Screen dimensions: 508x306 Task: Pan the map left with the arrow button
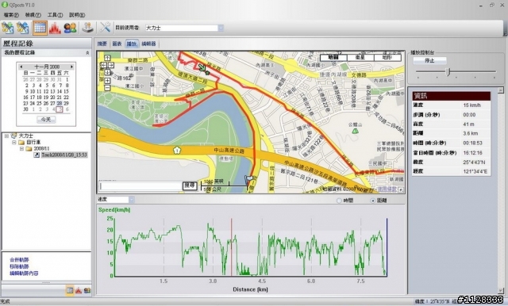(x=104, y=65)
